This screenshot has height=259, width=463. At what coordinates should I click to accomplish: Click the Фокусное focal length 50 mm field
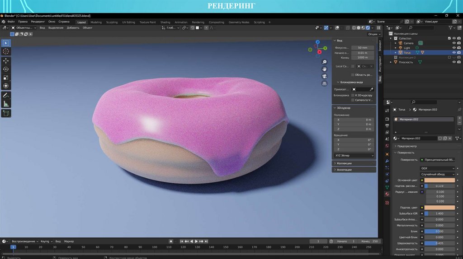(x=363, y=47)
